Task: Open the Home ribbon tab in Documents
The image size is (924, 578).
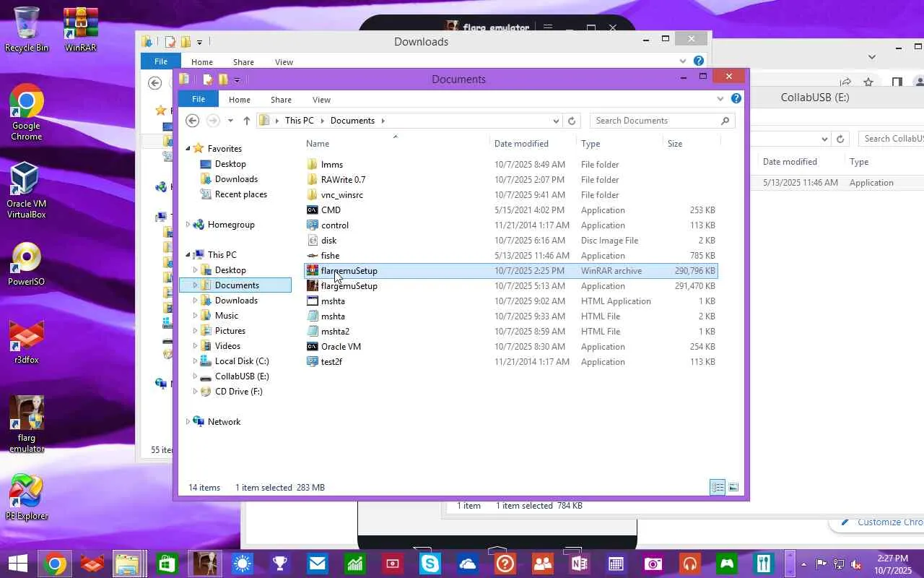Action: click(x=240, y=100)
